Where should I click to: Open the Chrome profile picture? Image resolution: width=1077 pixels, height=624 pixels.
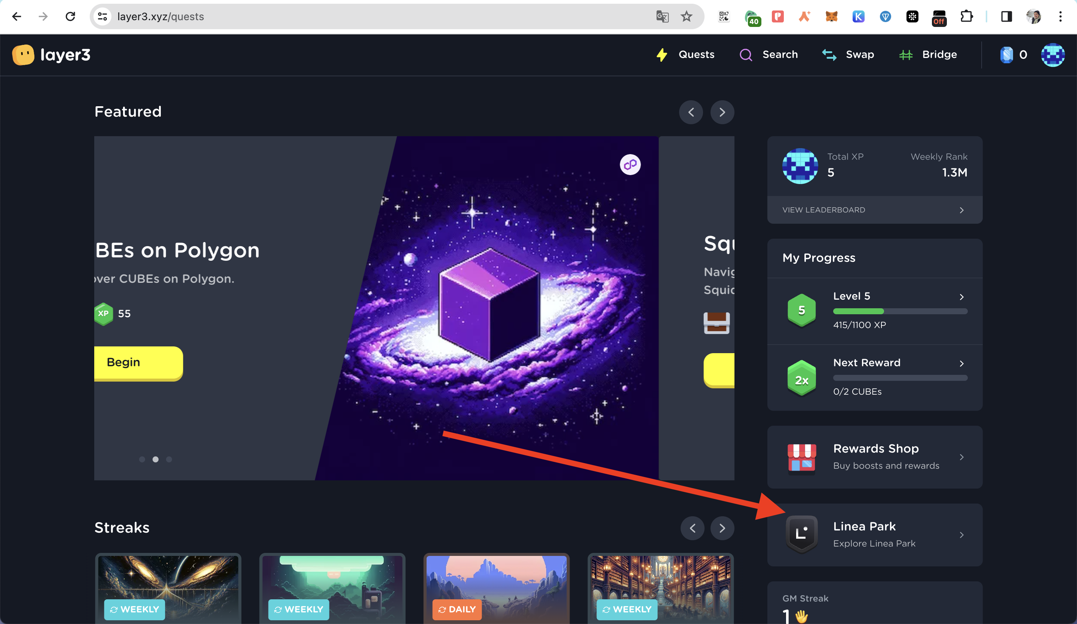coord(1033,17)
